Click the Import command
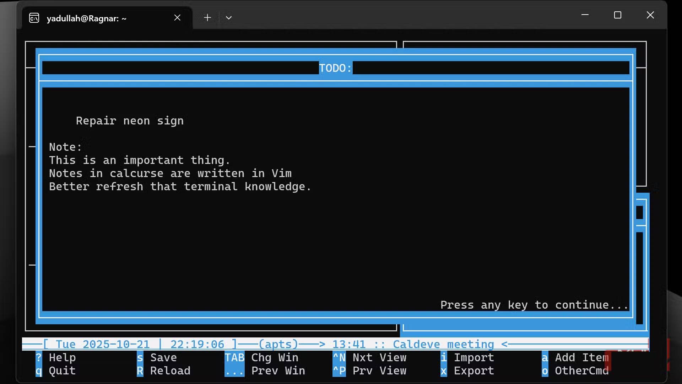 point(474,358)
